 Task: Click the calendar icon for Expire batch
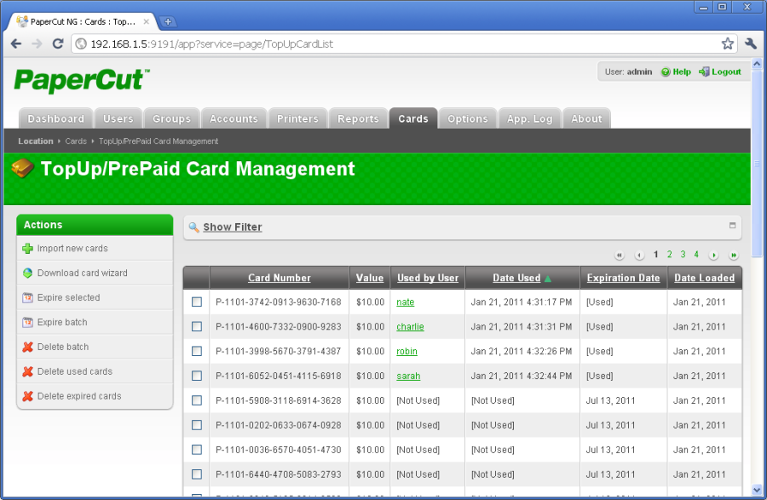[x=28, y=323]
